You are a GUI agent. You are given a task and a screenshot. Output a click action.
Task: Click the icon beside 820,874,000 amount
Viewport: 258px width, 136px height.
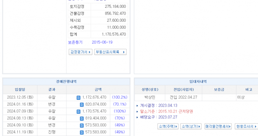tap(82, 104)
